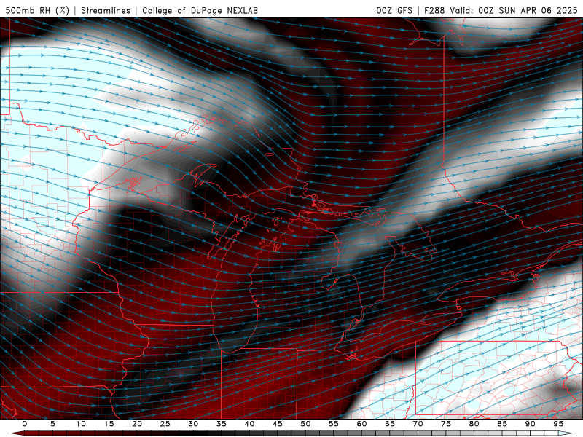
Task: Click the '35' color scale label
Action: pos(222,424)
